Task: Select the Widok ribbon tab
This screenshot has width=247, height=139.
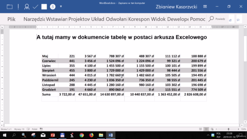Action: tap(158, 19)
